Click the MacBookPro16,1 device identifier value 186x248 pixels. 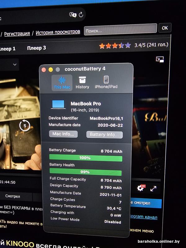click(106, 118)
